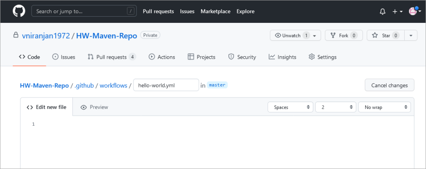Click Cancel changes

[x=389, y=85]
